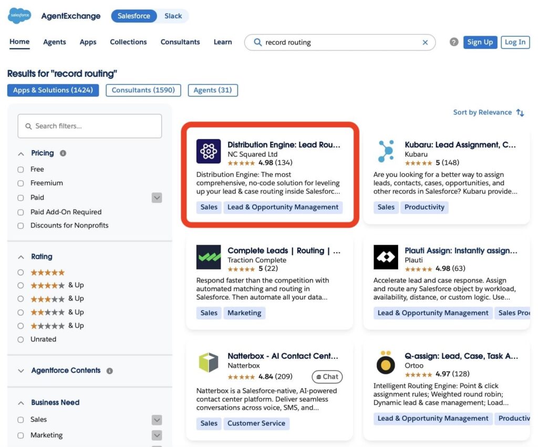Click the Productivity tag on Kubaru

pos(425,207)
